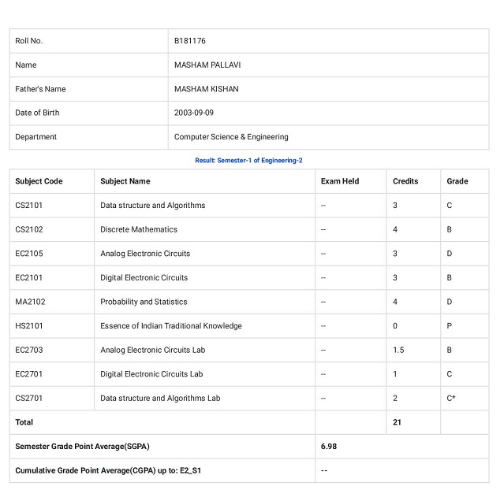Click the Date of Birth label
The height and width of the screenshot is (490, 504).
[37, 113]
